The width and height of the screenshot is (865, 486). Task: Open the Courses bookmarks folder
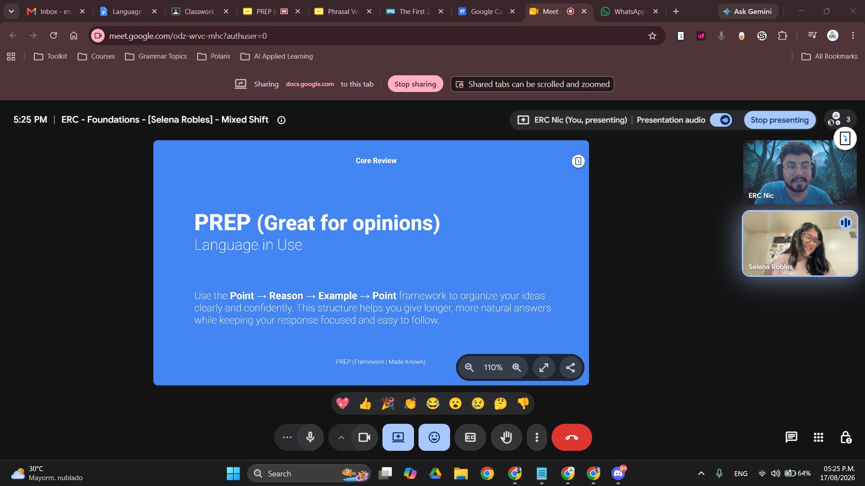(97, 56)
